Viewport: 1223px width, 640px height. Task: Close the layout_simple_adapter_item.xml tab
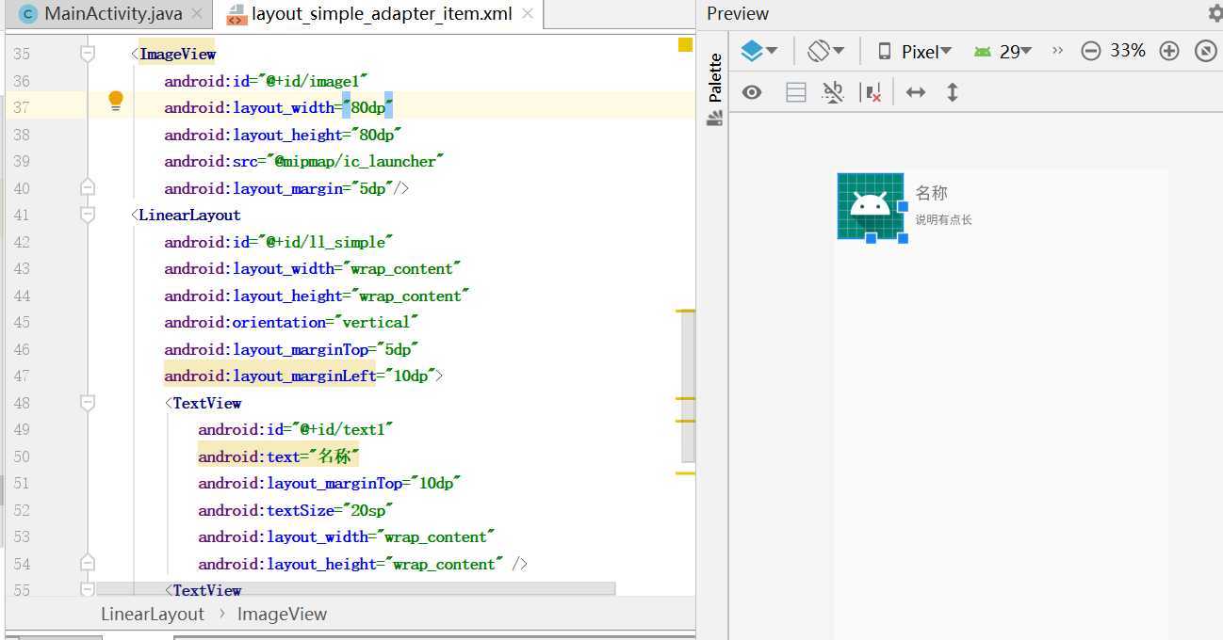[528, 14]
